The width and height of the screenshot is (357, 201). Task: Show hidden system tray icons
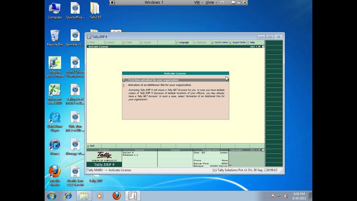267,196
